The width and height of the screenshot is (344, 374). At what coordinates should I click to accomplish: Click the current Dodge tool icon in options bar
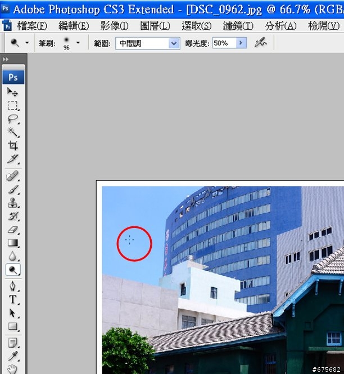pos(15,43)
